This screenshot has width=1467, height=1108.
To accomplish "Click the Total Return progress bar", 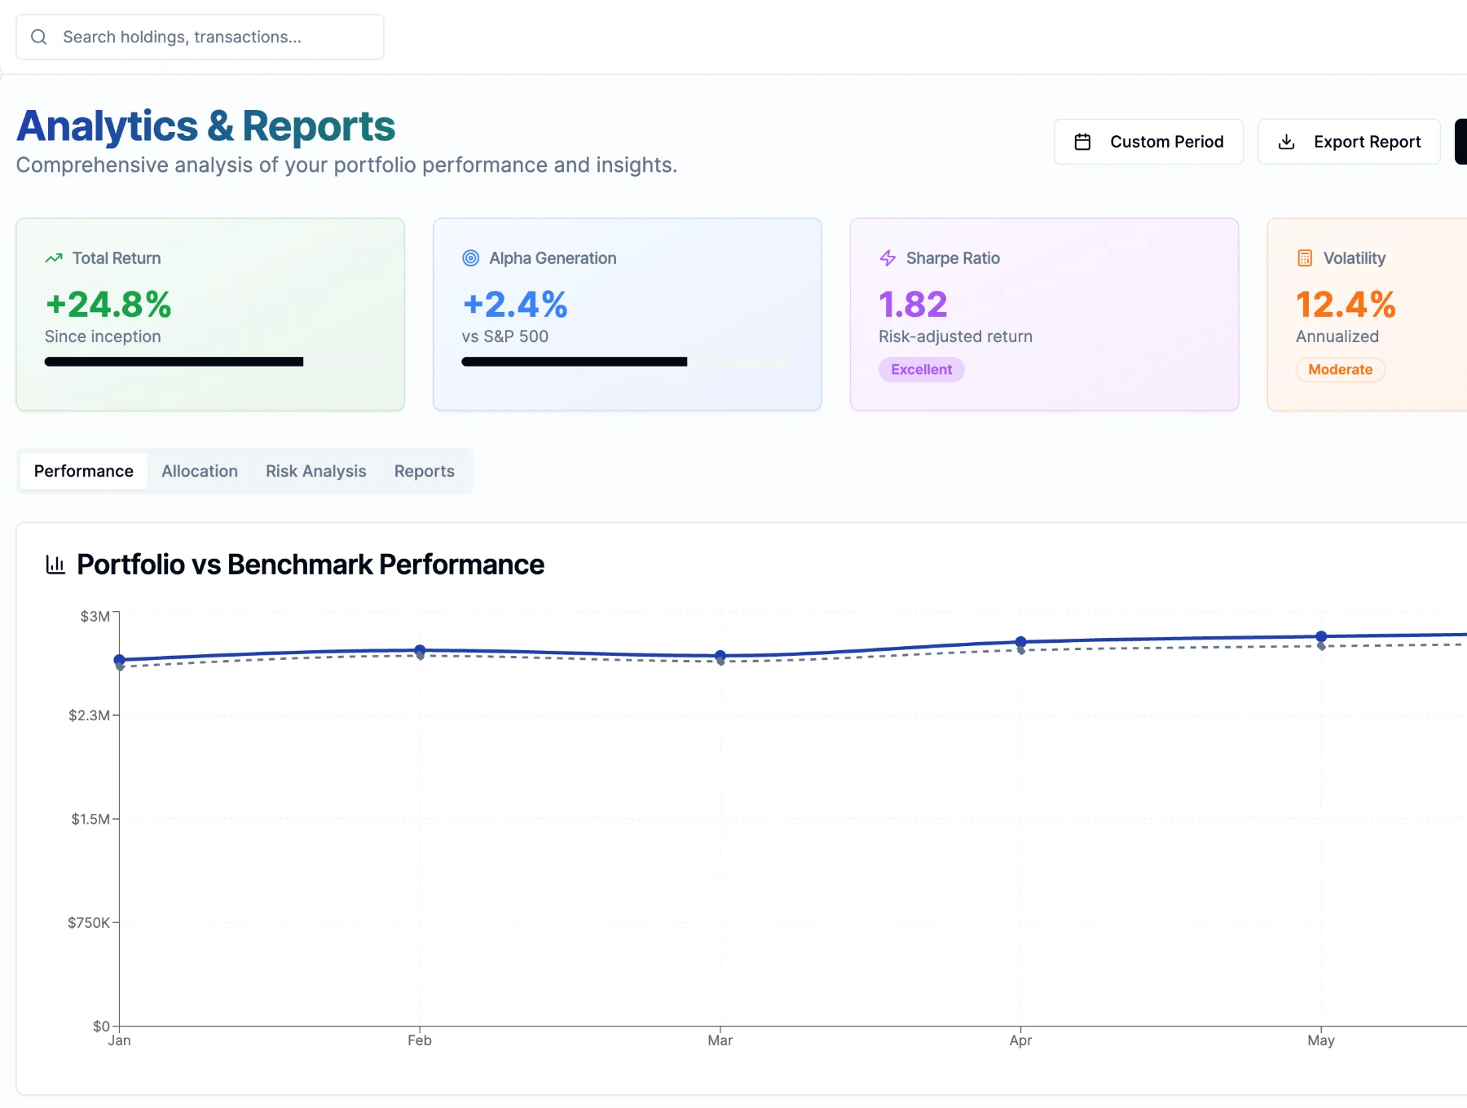I will click(x=210, y=362).
